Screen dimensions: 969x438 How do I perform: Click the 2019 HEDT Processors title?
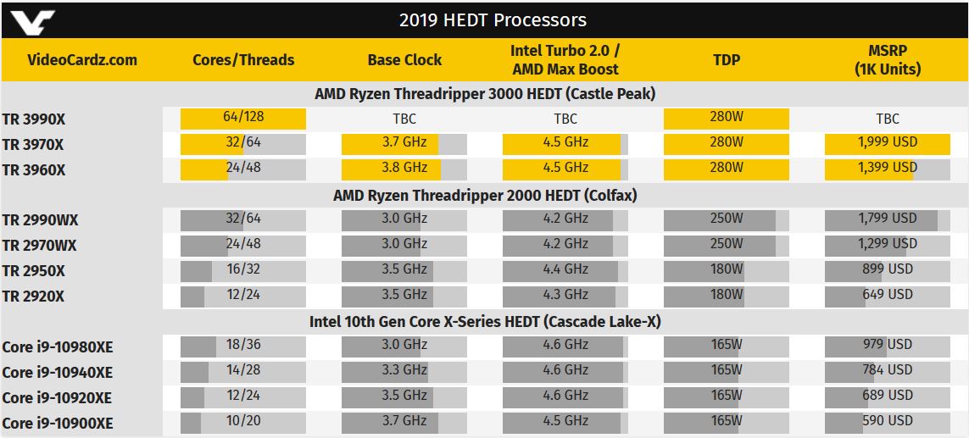[x=493, y=19]
